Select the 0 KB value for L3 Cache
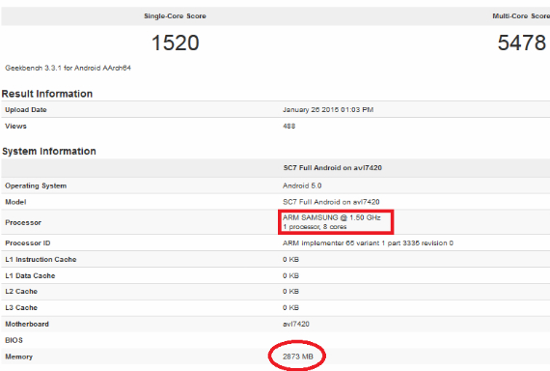The height and width of the screenshot is (371, 550). 290,308
